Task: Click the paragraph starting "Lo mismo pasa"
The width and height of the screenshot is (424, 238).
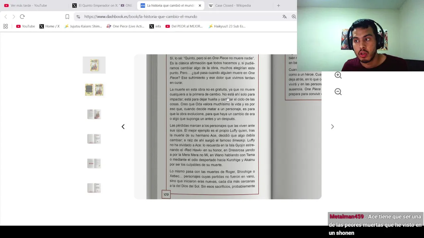Action: coord(212,179)
